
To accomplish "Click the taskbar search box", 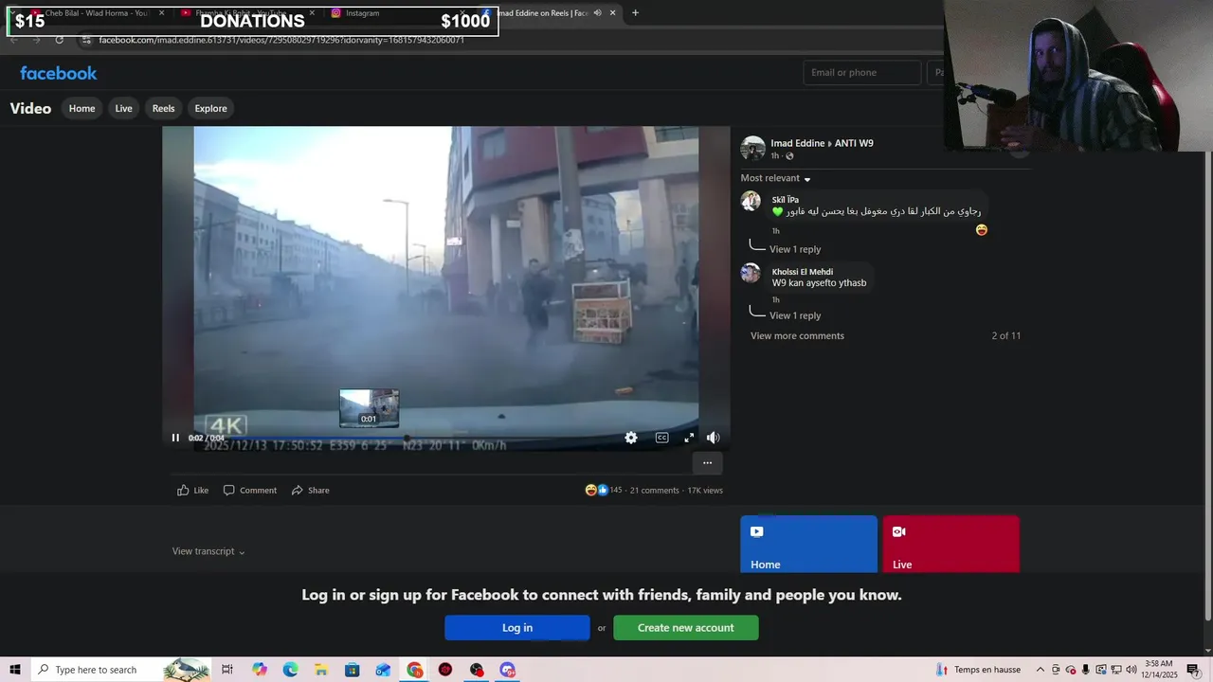I will (x=121, y=670).
